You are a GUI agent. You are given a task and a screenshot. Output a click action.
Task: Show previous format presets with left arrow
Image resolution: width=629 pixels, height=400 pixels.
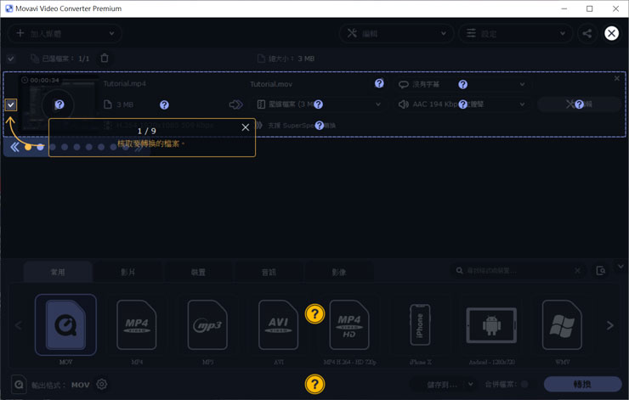[18, 325]
